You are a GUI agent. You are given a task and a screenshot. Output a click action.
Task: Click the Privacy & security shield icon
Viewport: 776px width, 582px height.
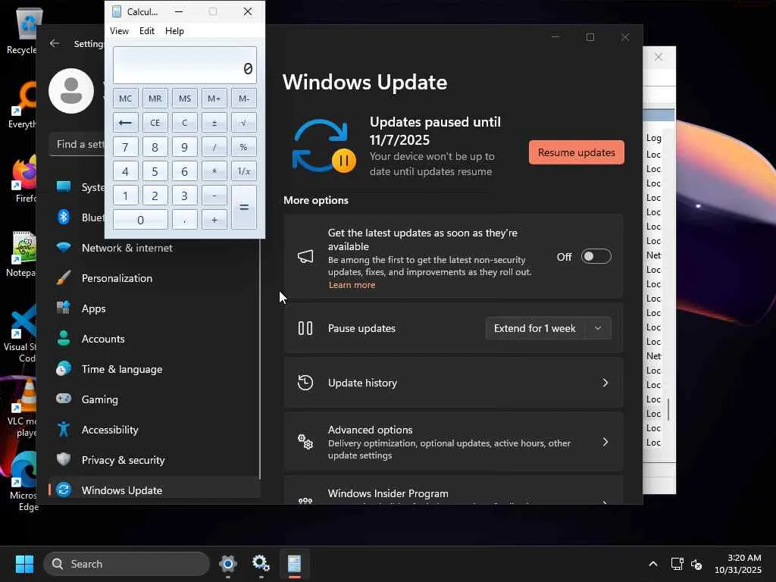click(64, 459)
